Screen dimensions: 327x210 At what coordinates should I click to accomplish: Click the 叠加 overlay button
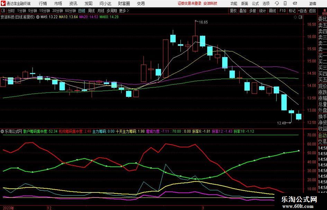pyautogui.click(x=243, y=11)
